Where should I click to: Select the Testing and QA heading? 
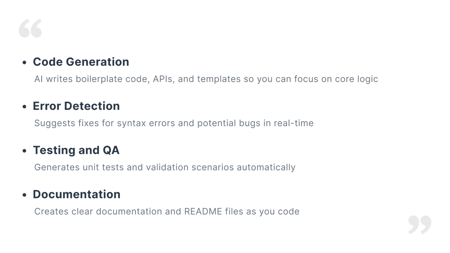[x=76, y=150]
